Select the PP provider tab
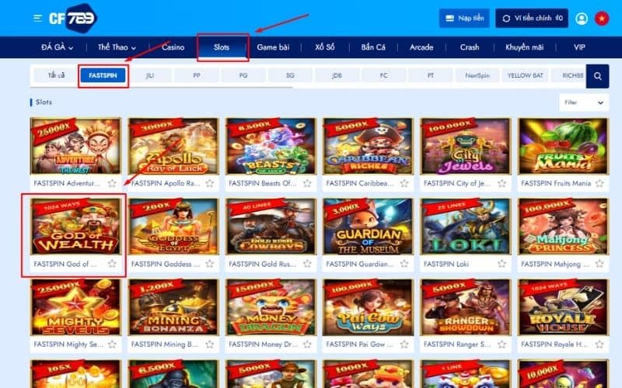Viewport: 622px width, 388px height. click(x=197, y=75)
